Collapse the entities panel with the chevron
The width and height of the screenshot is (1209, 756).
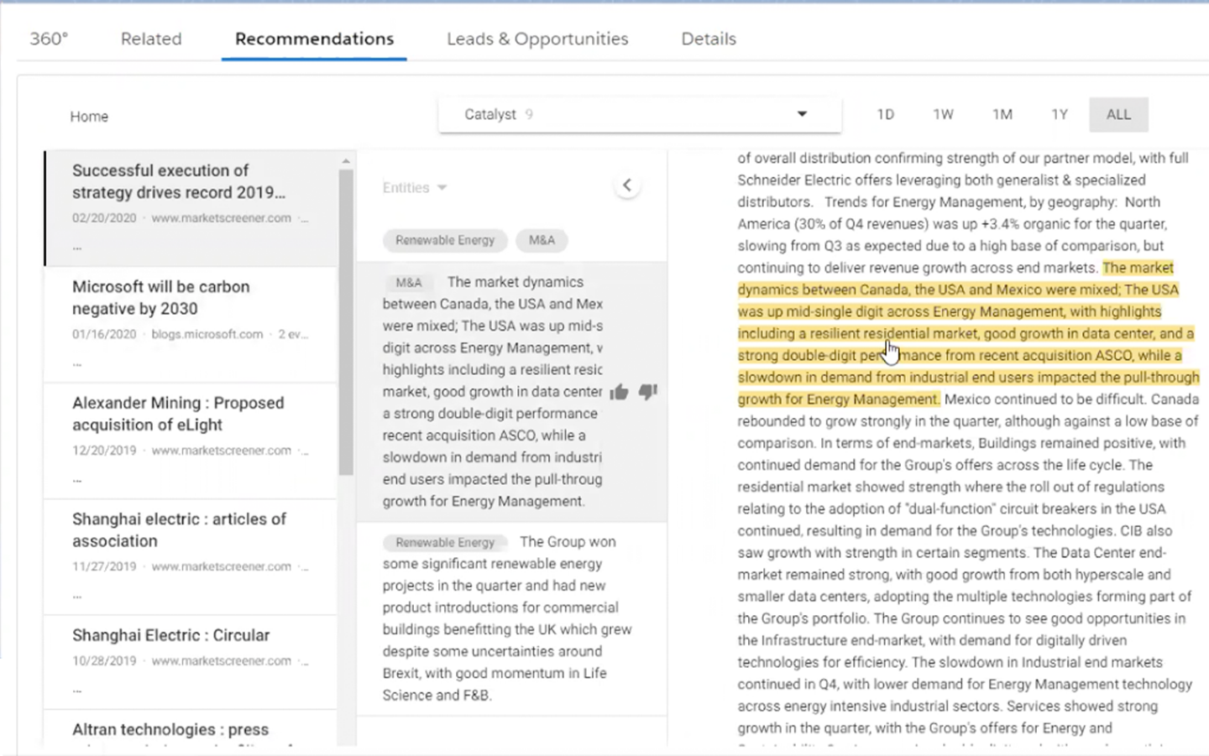(x=626, y=185)
